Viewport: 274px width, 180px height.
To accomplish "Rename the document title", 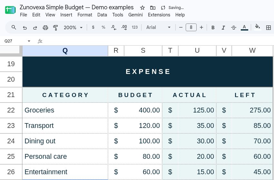I will [76, 7].
